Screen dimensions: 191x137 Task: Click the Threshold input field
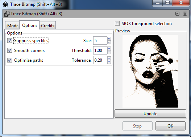tap(100, 50)
